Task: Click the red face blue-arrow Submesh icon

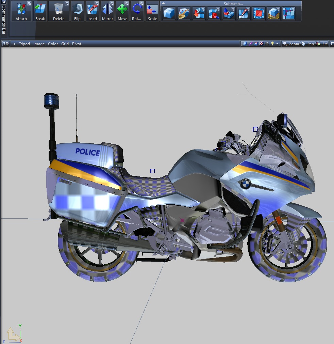Action: tap(214, 13)
